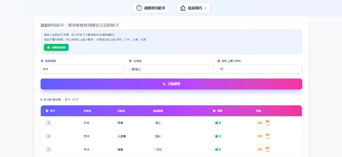Focus the 时长上限 input showing 60
The image size is (342, 157).
[x=259, y=69]
